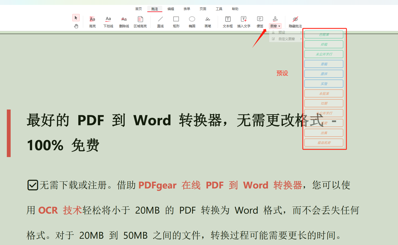Viewport: 398px width, 245px height.
Task: Insert a 文本框 text box
Action: 228,22
